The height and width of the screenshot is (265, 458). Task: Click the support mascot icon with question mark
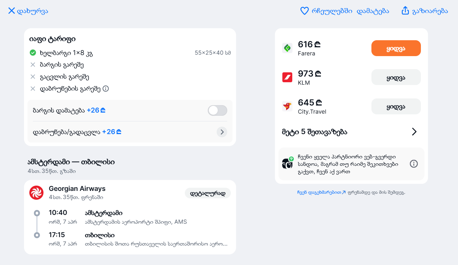(288, 163)
